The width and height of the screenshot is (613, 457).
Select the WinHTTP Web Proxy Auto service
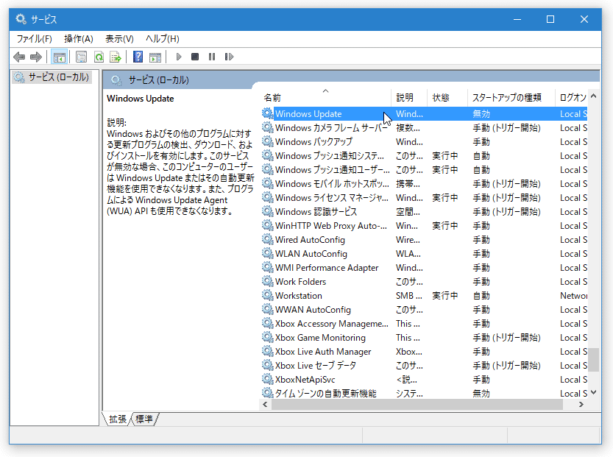pos(424,226)
